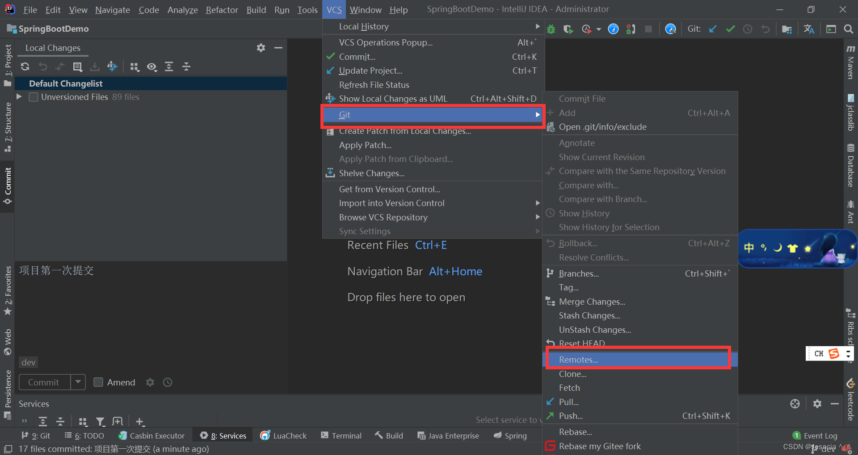Switch to the 6: TODO tab
The width and height of the screenshot is (858, 455).
coord(84,435)
